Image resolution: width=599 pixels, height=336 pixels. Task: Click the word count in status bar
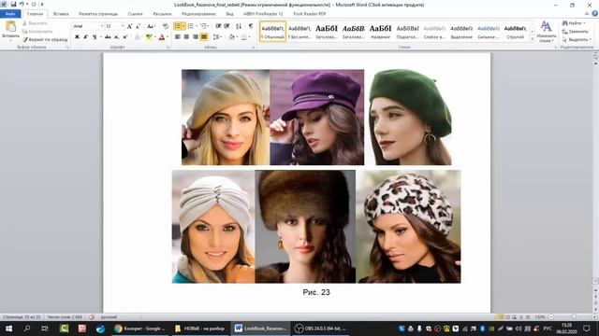coord(65,317)
